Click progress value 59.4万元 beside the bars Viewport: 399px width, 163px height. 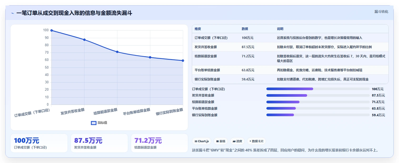pos(378,115)
